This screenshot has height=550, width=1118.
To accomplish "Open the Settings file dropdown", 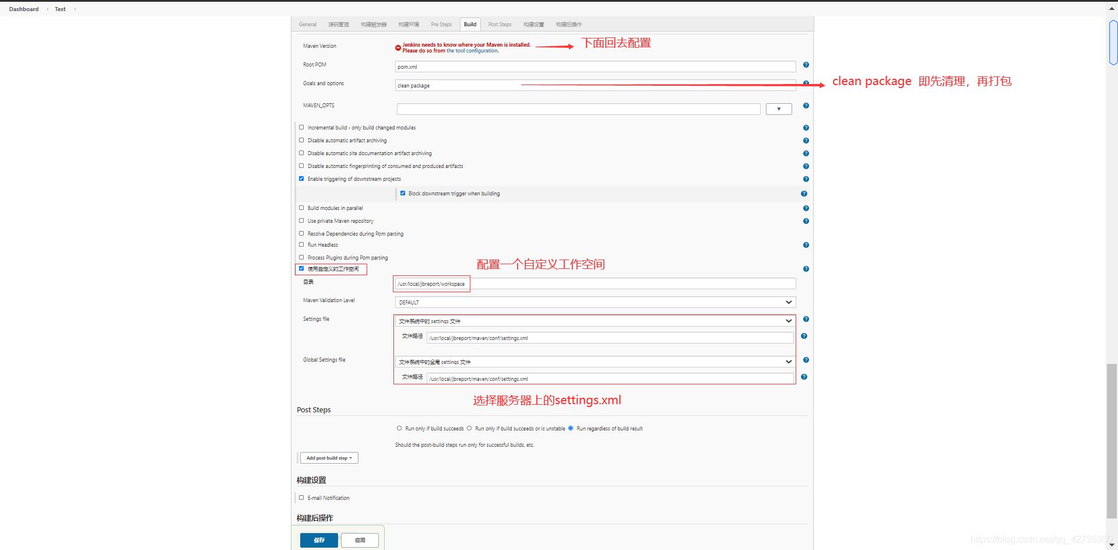I will (595, 321).
